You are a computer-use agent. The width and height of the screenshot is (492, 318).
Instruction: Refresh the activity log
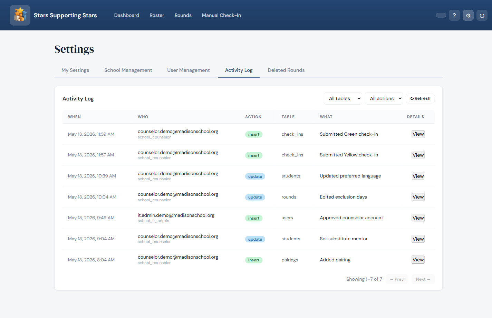point(420,98)
